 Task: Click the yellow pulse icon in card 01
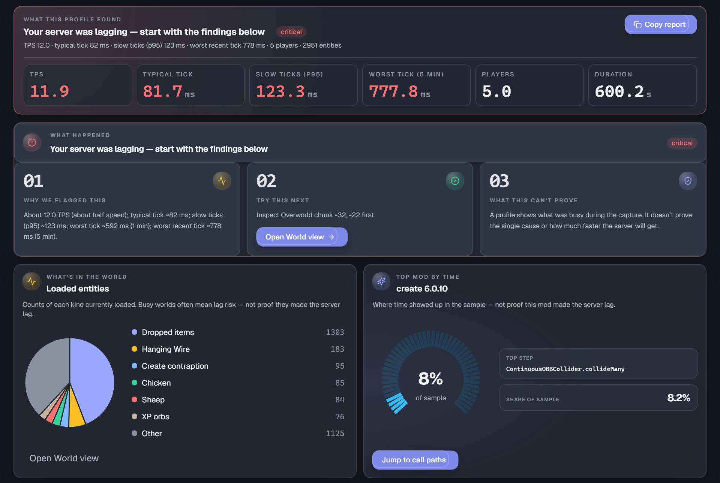point(222,181)
